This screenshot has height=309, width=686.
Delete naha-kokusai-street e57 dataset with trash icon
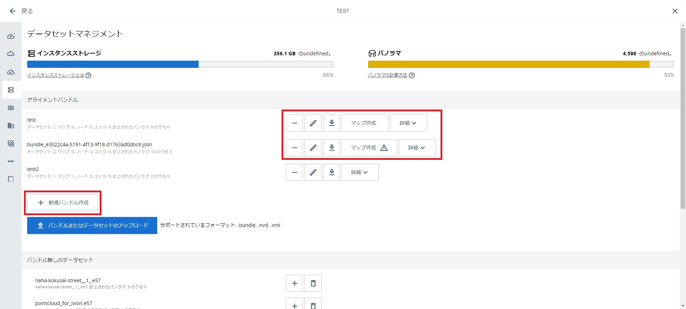(x=313, y=283)
